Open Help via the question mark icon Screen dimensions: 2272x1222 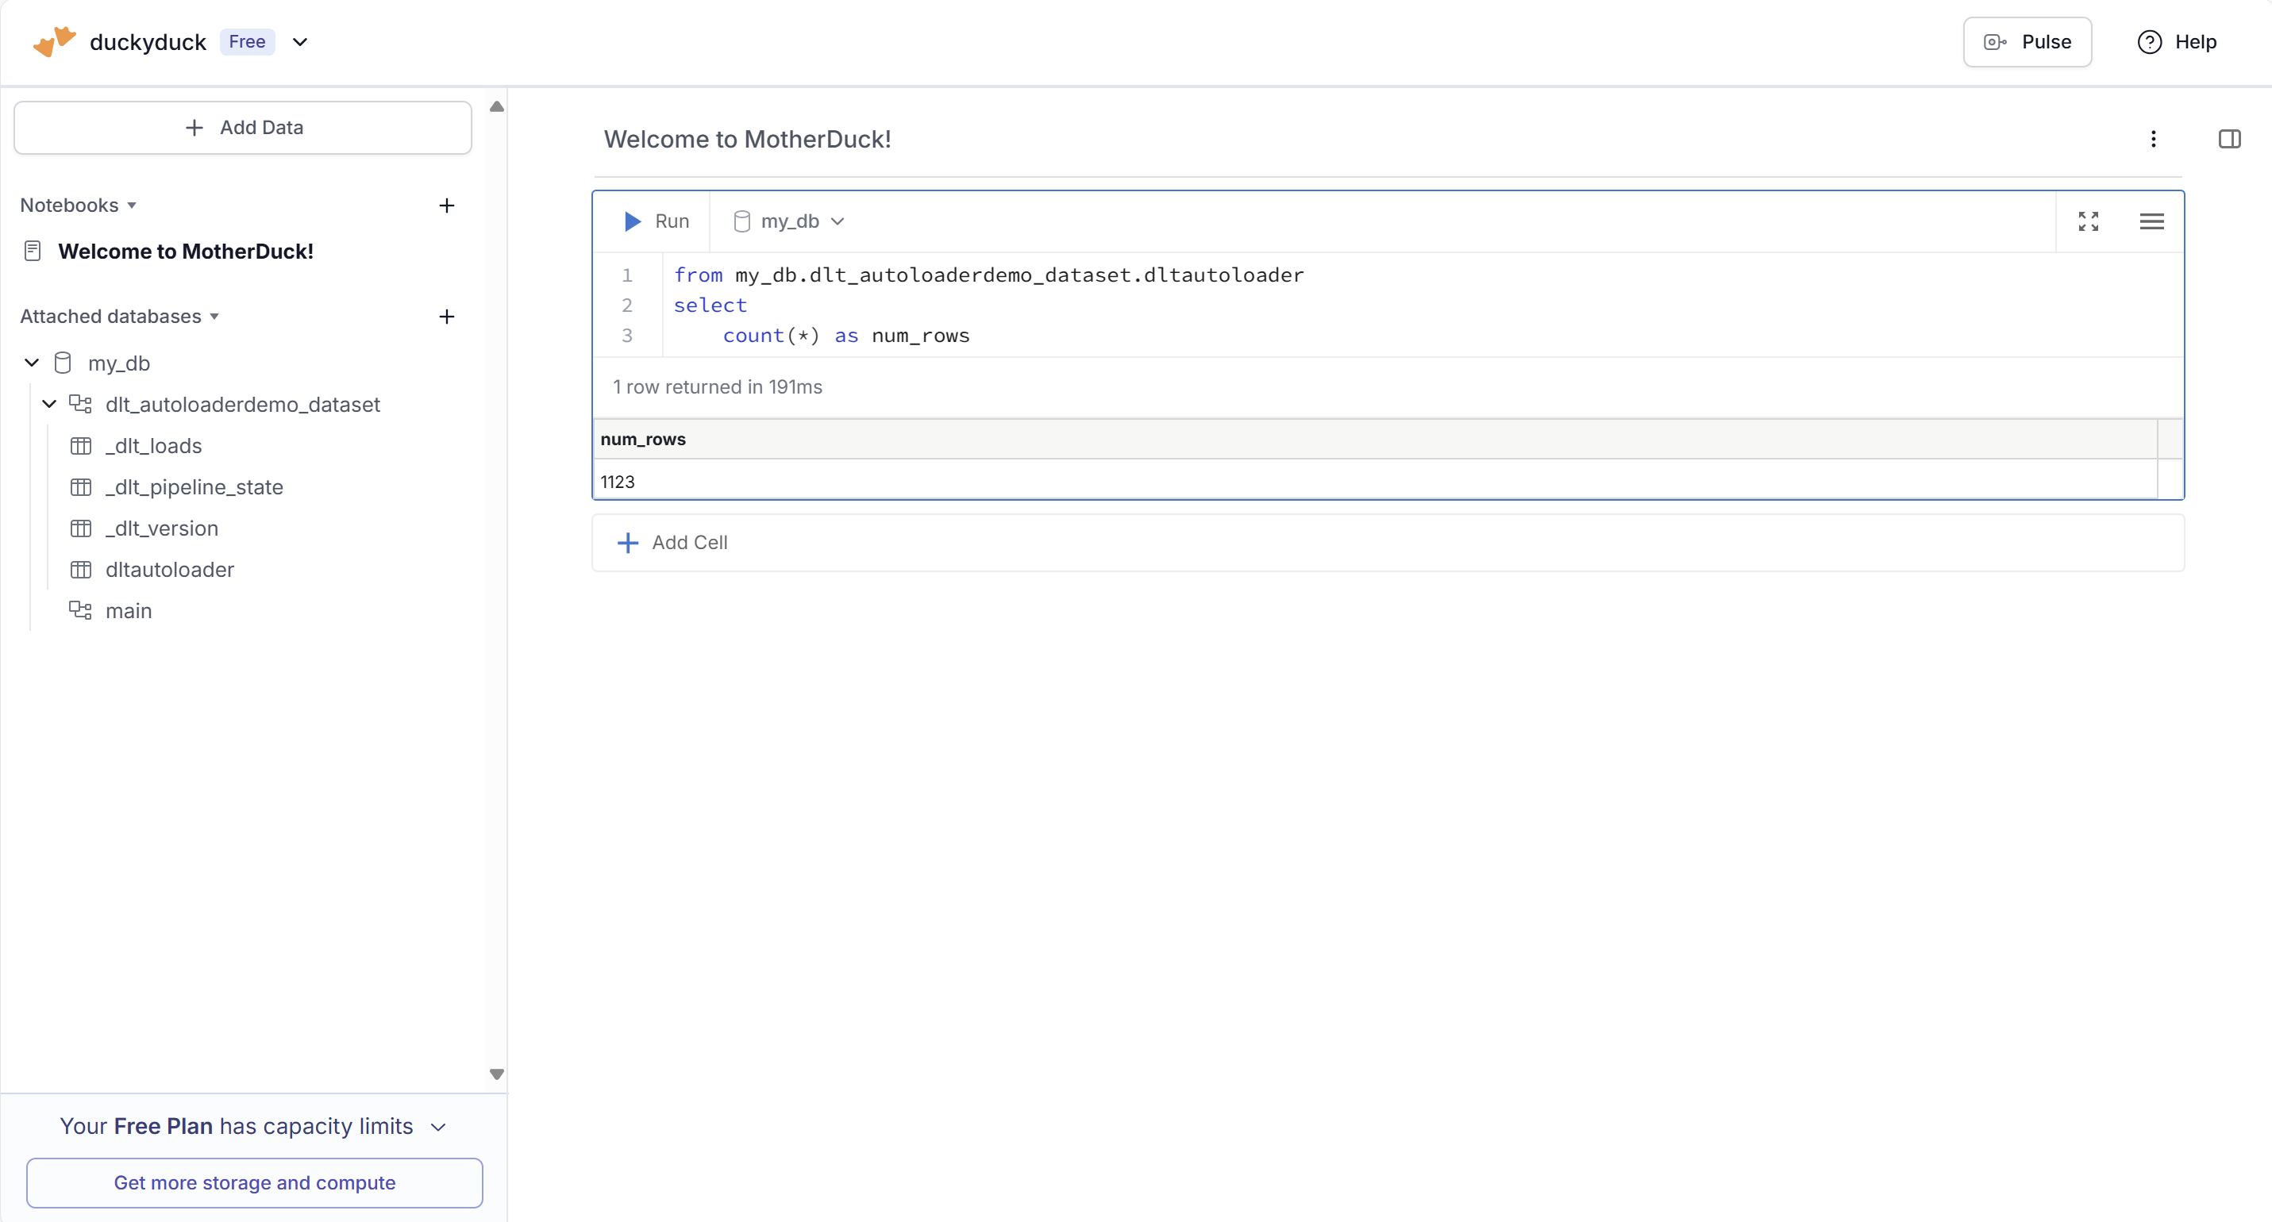point(2150,41)
